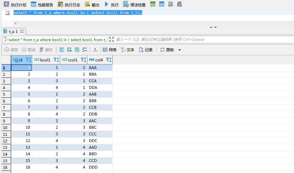Viewport: 294px width, 173px height.
Task: Click the add row icon in result toolbar
Action: [x=69, y=50]
